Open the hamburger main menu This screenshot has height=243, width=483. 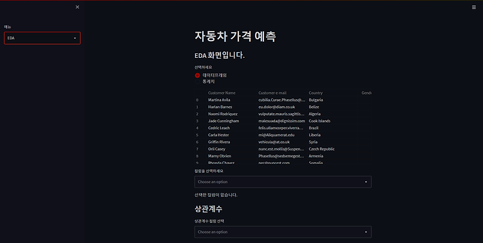click(474, 7)
